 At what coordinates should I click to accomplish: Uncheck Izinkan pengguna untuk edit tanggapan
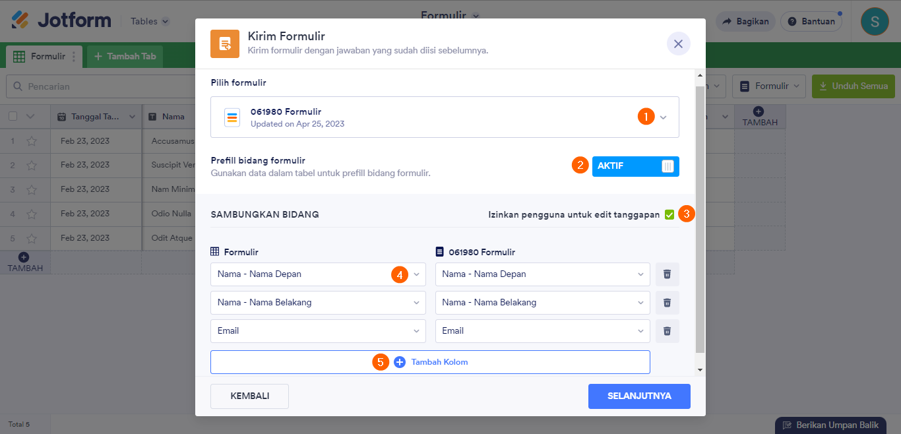pos(669,214)
